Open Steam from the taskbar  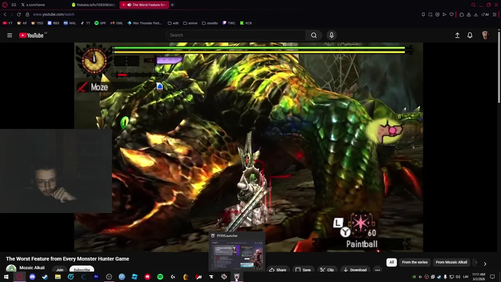[45, 277]
